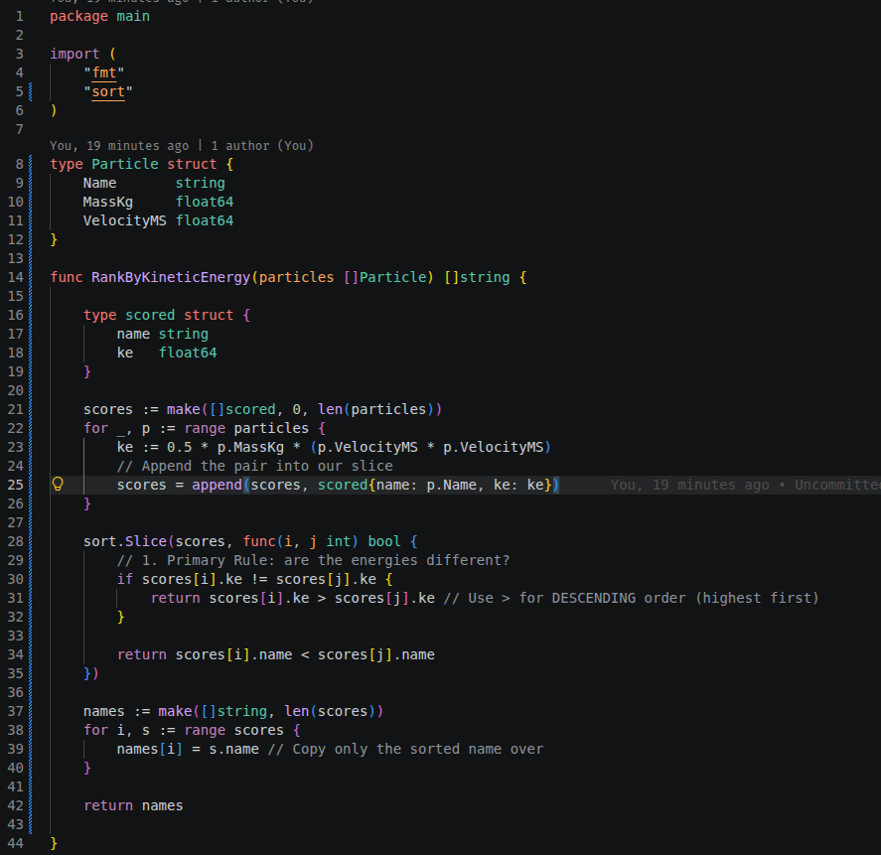Click 'scored' type name on line 16
881x855 pixels.
tap(150, 315)
